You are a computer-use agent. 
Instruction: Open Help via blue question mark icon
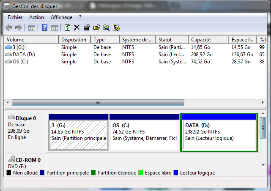pos(44,27)
